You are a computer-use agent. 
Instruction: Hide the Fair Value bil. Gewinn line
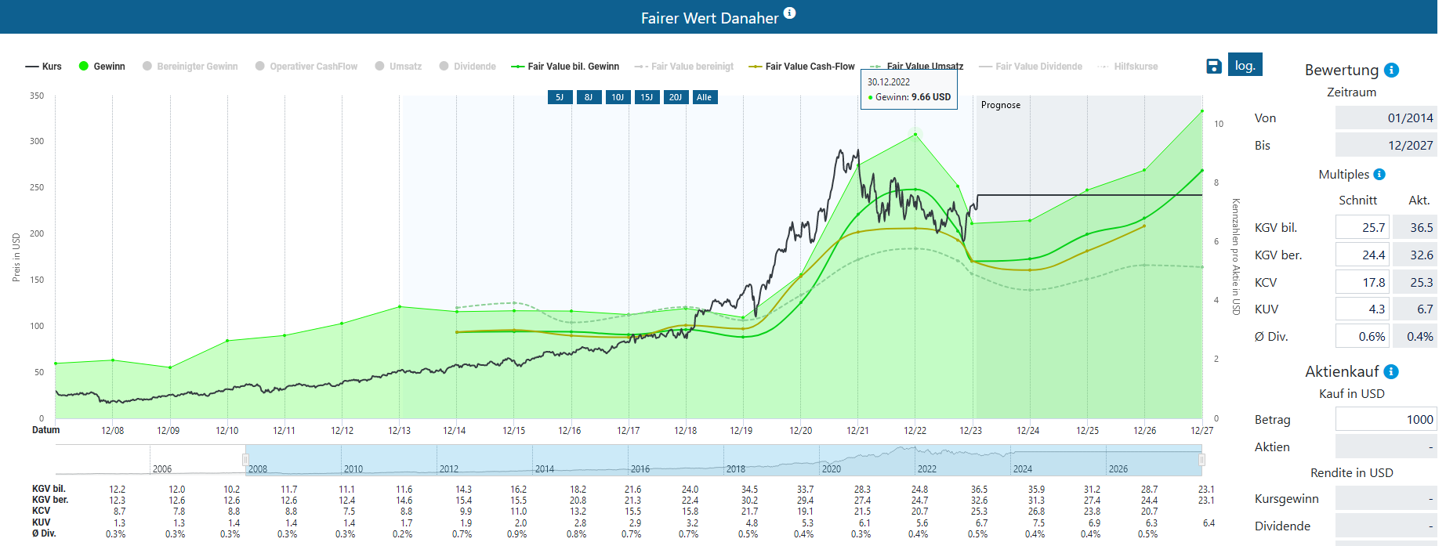click(x=565, y=67)
